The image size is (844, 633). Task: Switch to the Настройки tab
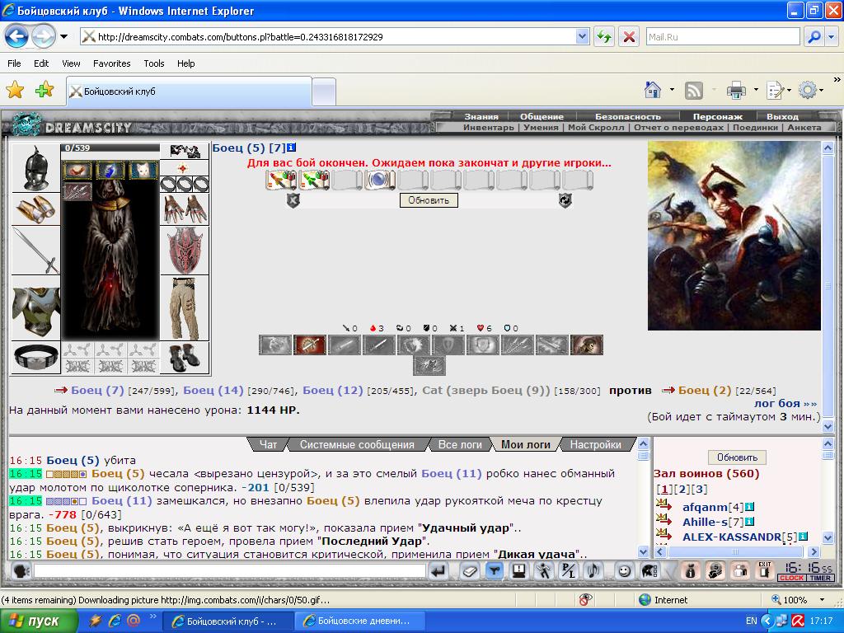[595, 444]
